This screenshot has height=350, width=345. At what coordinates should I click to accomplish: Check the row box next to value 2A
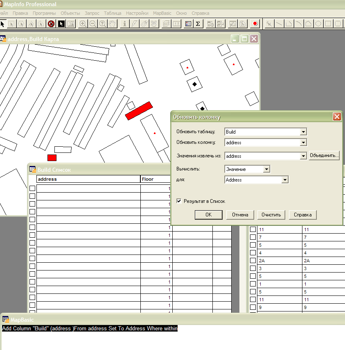(x=253, y=261)
